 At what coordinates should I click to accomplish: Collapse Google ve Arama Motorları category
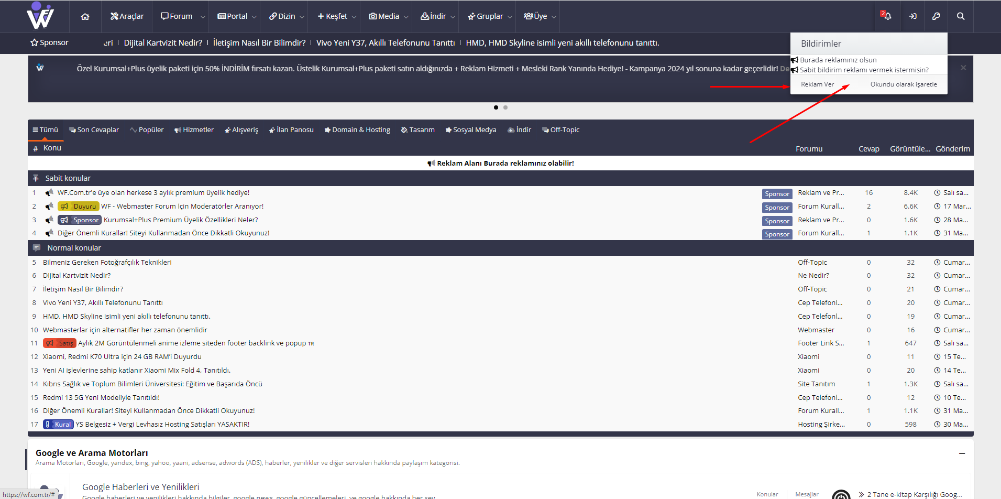962,453
